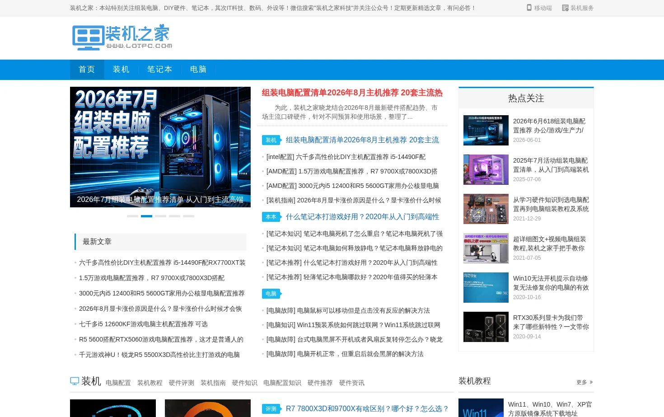664x417 pixels.
Task: Open latest article 3000元内i5 12400和R5 5600GT
Action: (162, 293)
